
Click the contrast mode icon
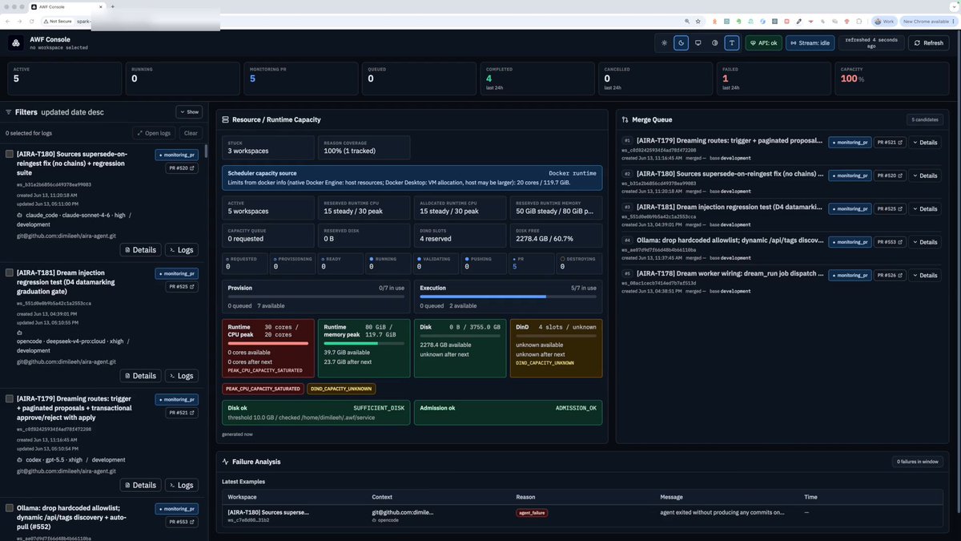(x=715, y=43)
